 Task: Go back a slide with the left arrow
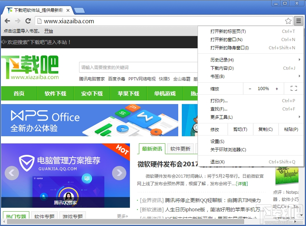12,173
